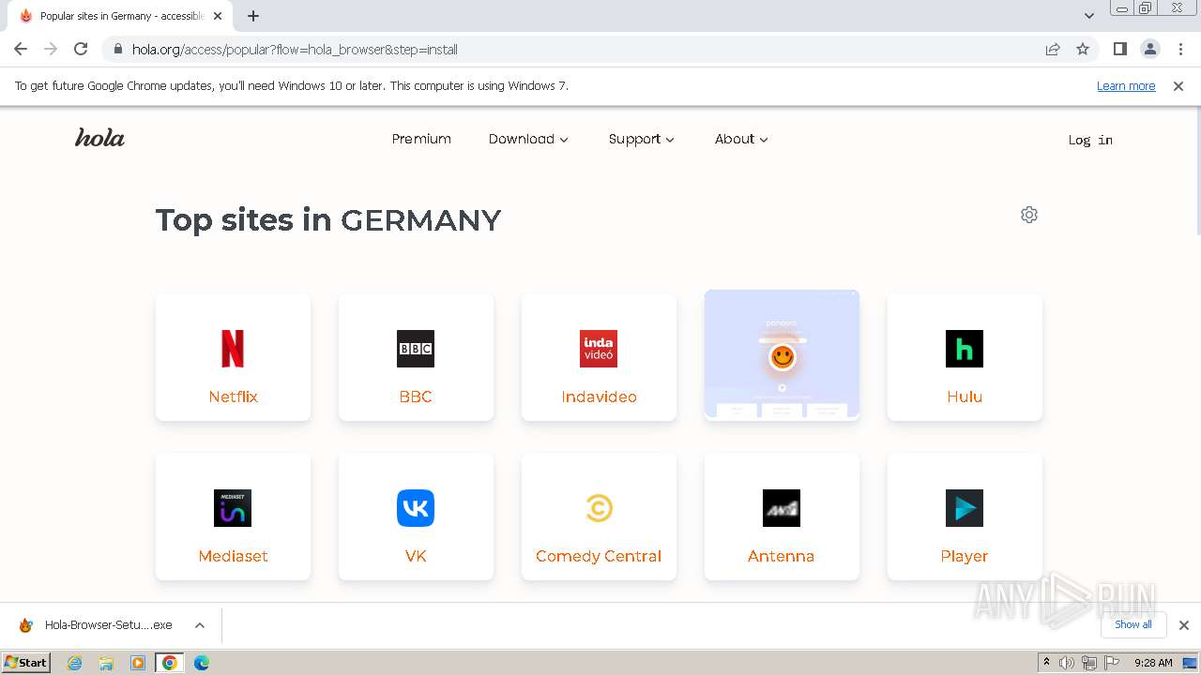The image size is (1201, 675).
Task: Close the downloads bar
Action: (1184, 625)
